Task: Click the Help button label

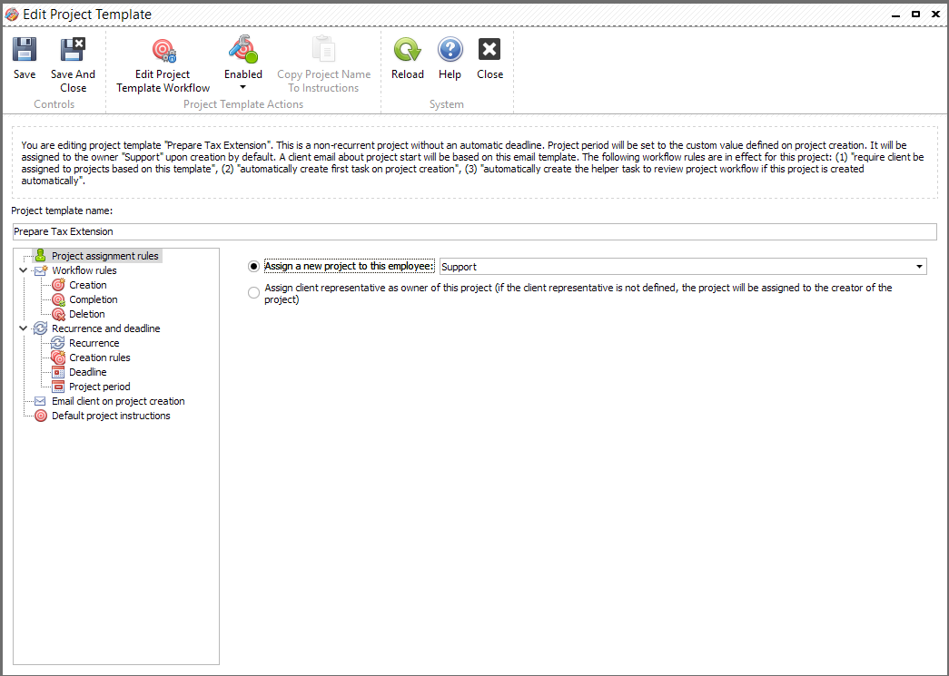Action: coord(450,74)
